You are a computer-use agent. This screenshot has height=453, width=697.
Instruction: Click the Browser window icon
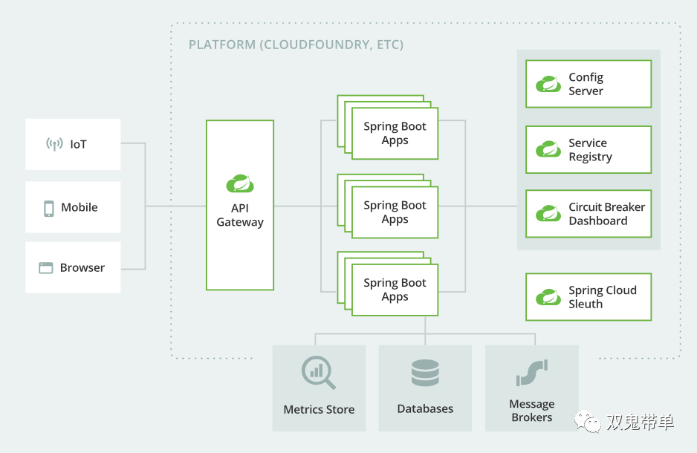[47, 267]
